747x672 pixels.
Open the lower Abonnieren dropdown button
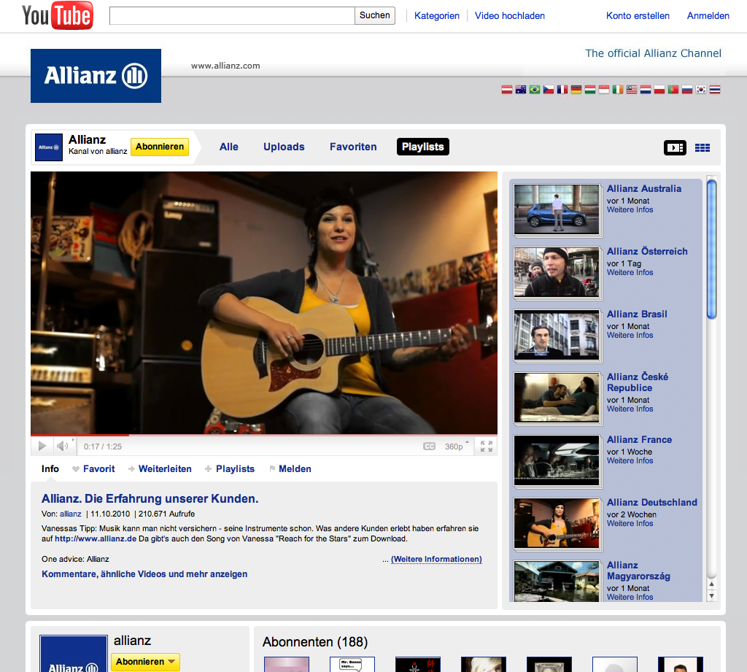[x=145, y=662]
